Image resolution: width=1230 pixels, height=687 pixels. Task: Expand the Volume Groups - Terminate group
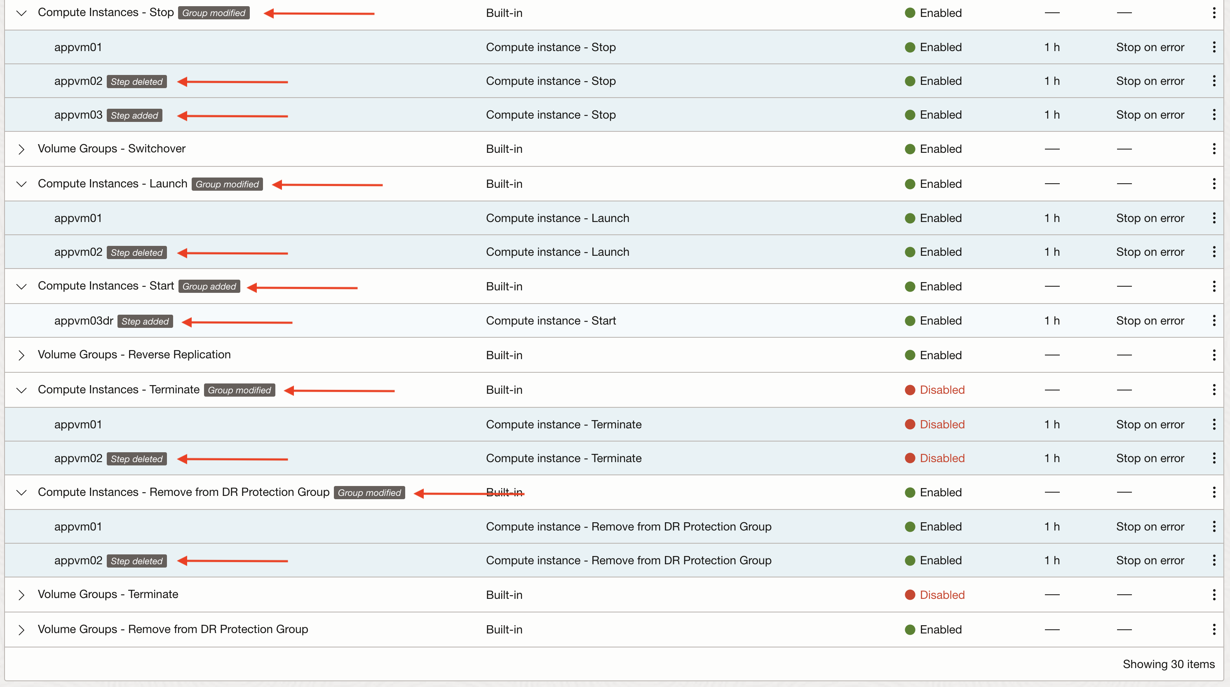pyautogui.click(x=21, y=595)
